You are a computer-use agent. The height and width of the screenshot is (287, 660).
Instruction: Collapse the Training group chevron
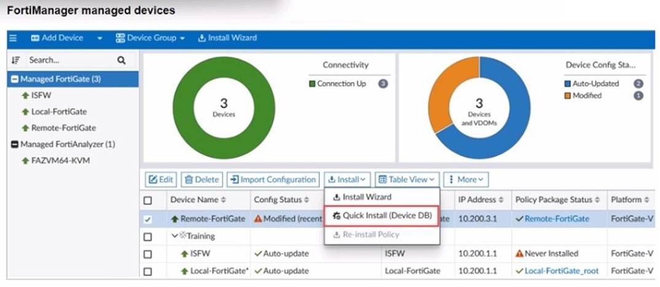[175, 237]
